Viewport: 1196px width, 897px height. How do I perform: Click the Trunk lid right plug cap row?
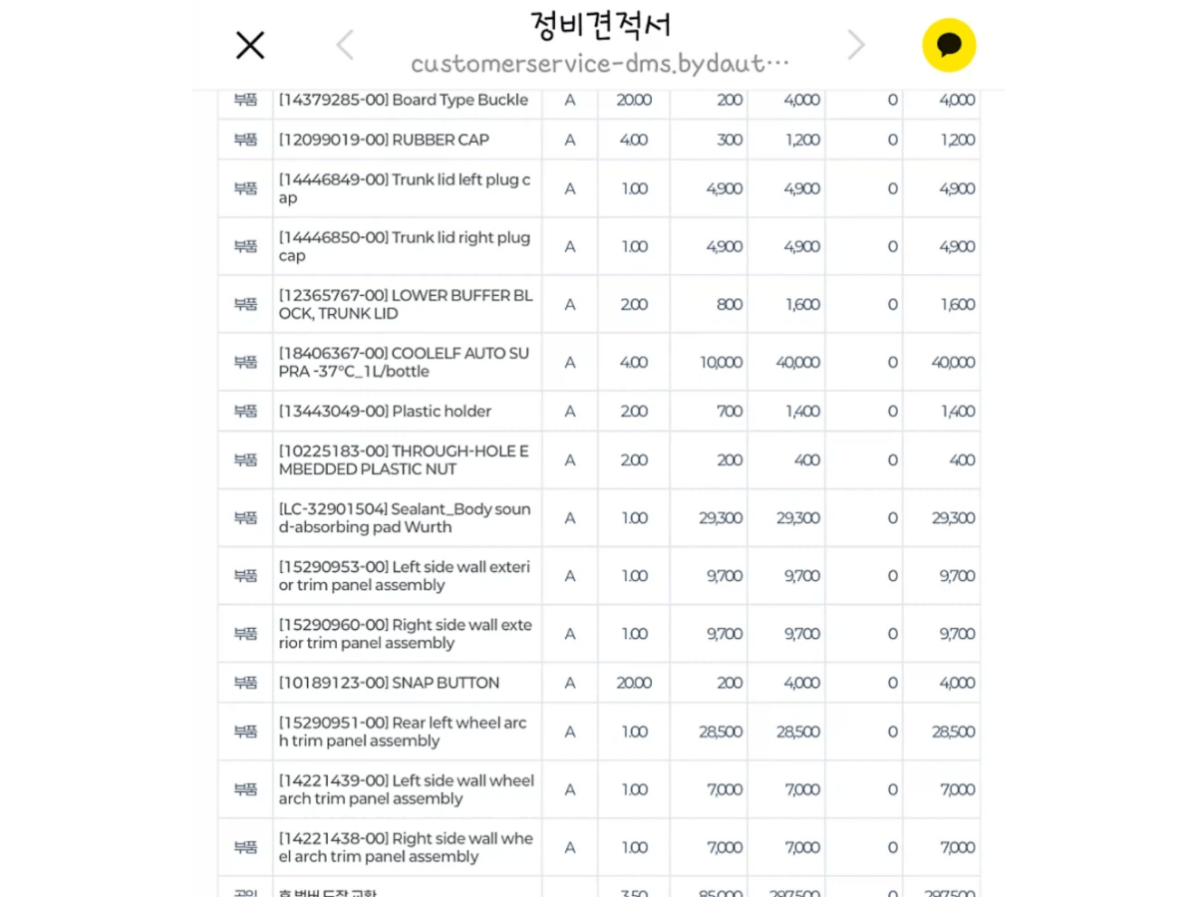point(599,246)
